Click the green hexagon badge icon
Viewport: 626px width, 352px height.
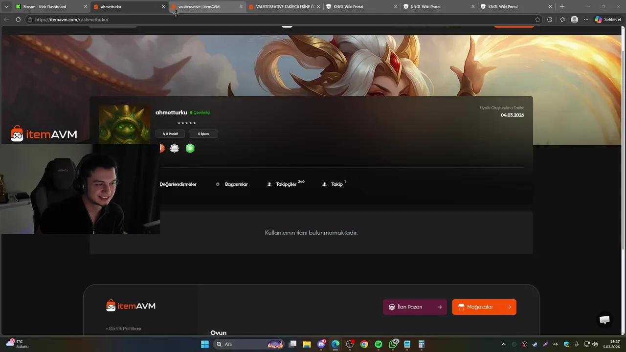(x=190, y=148)
